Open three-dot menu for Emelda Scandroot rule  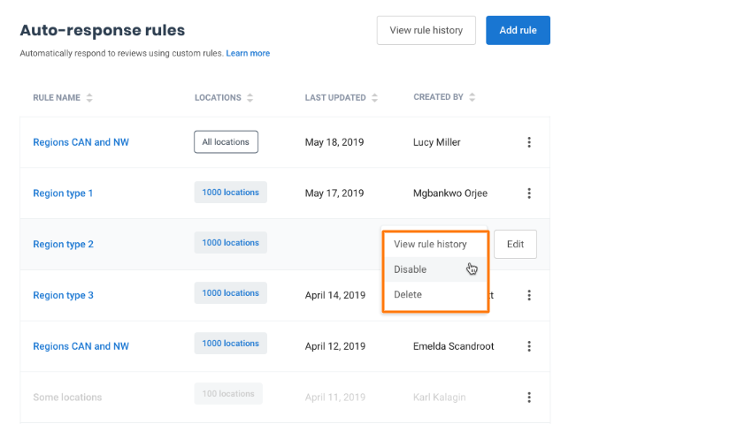coord(529,346)
